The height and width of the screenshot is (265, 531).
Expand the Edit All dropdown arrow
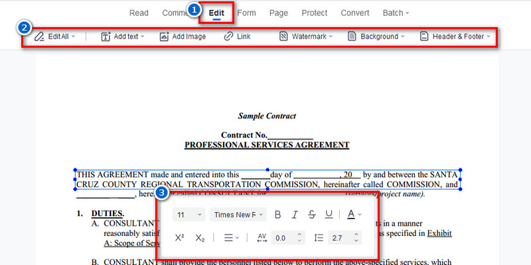73,36
